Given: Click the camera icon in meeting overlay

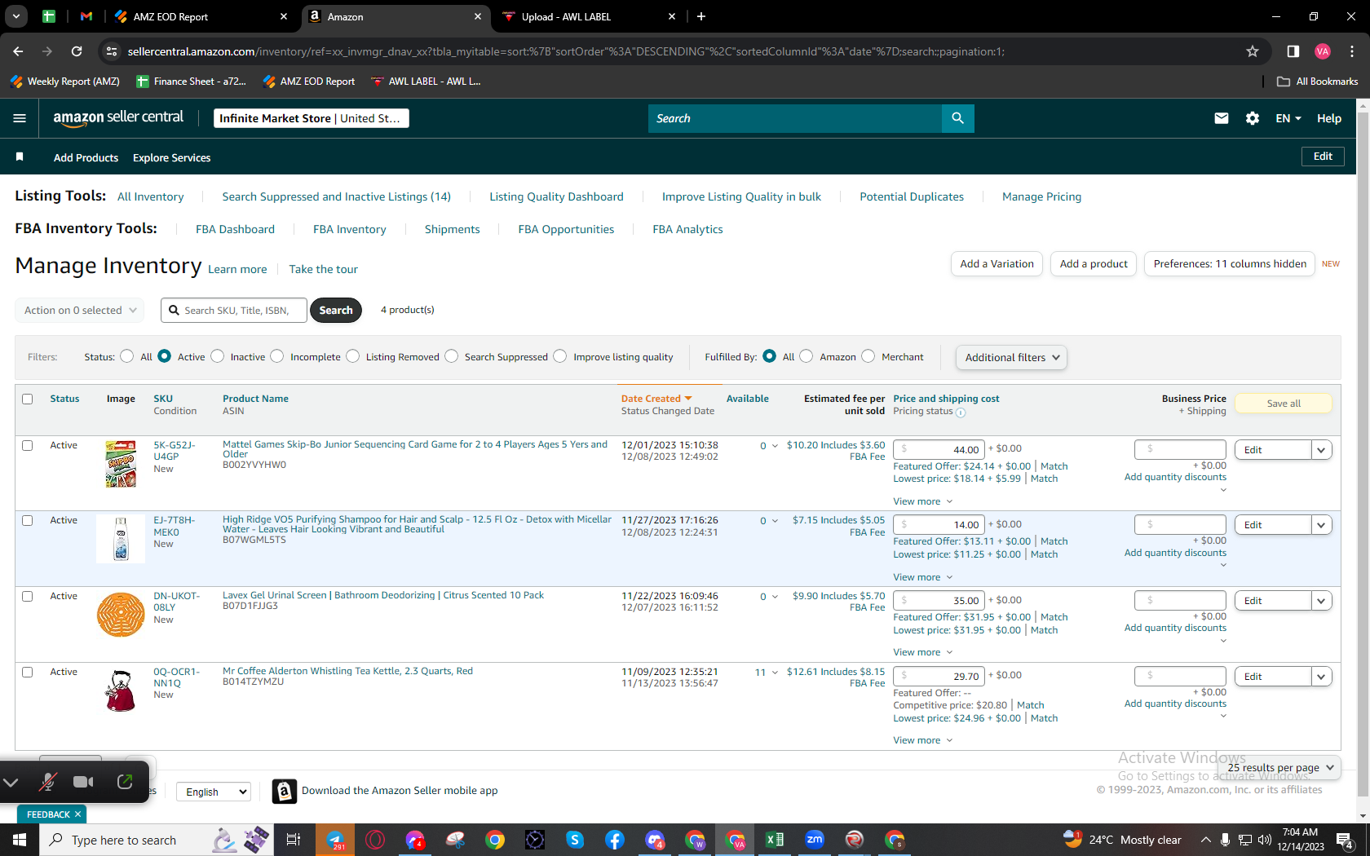Looking at the screenshot, I should tap(83, 782).
